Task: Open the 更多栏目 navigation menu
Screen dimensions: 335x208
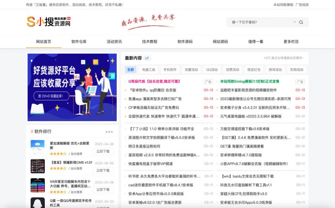Action: [x=291, y=42]
